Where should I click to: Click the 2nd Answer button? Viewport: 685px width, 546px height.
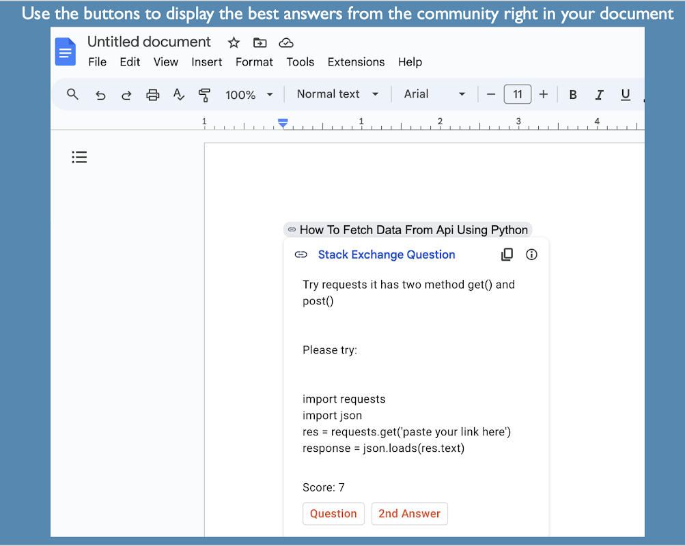[409, 514]
